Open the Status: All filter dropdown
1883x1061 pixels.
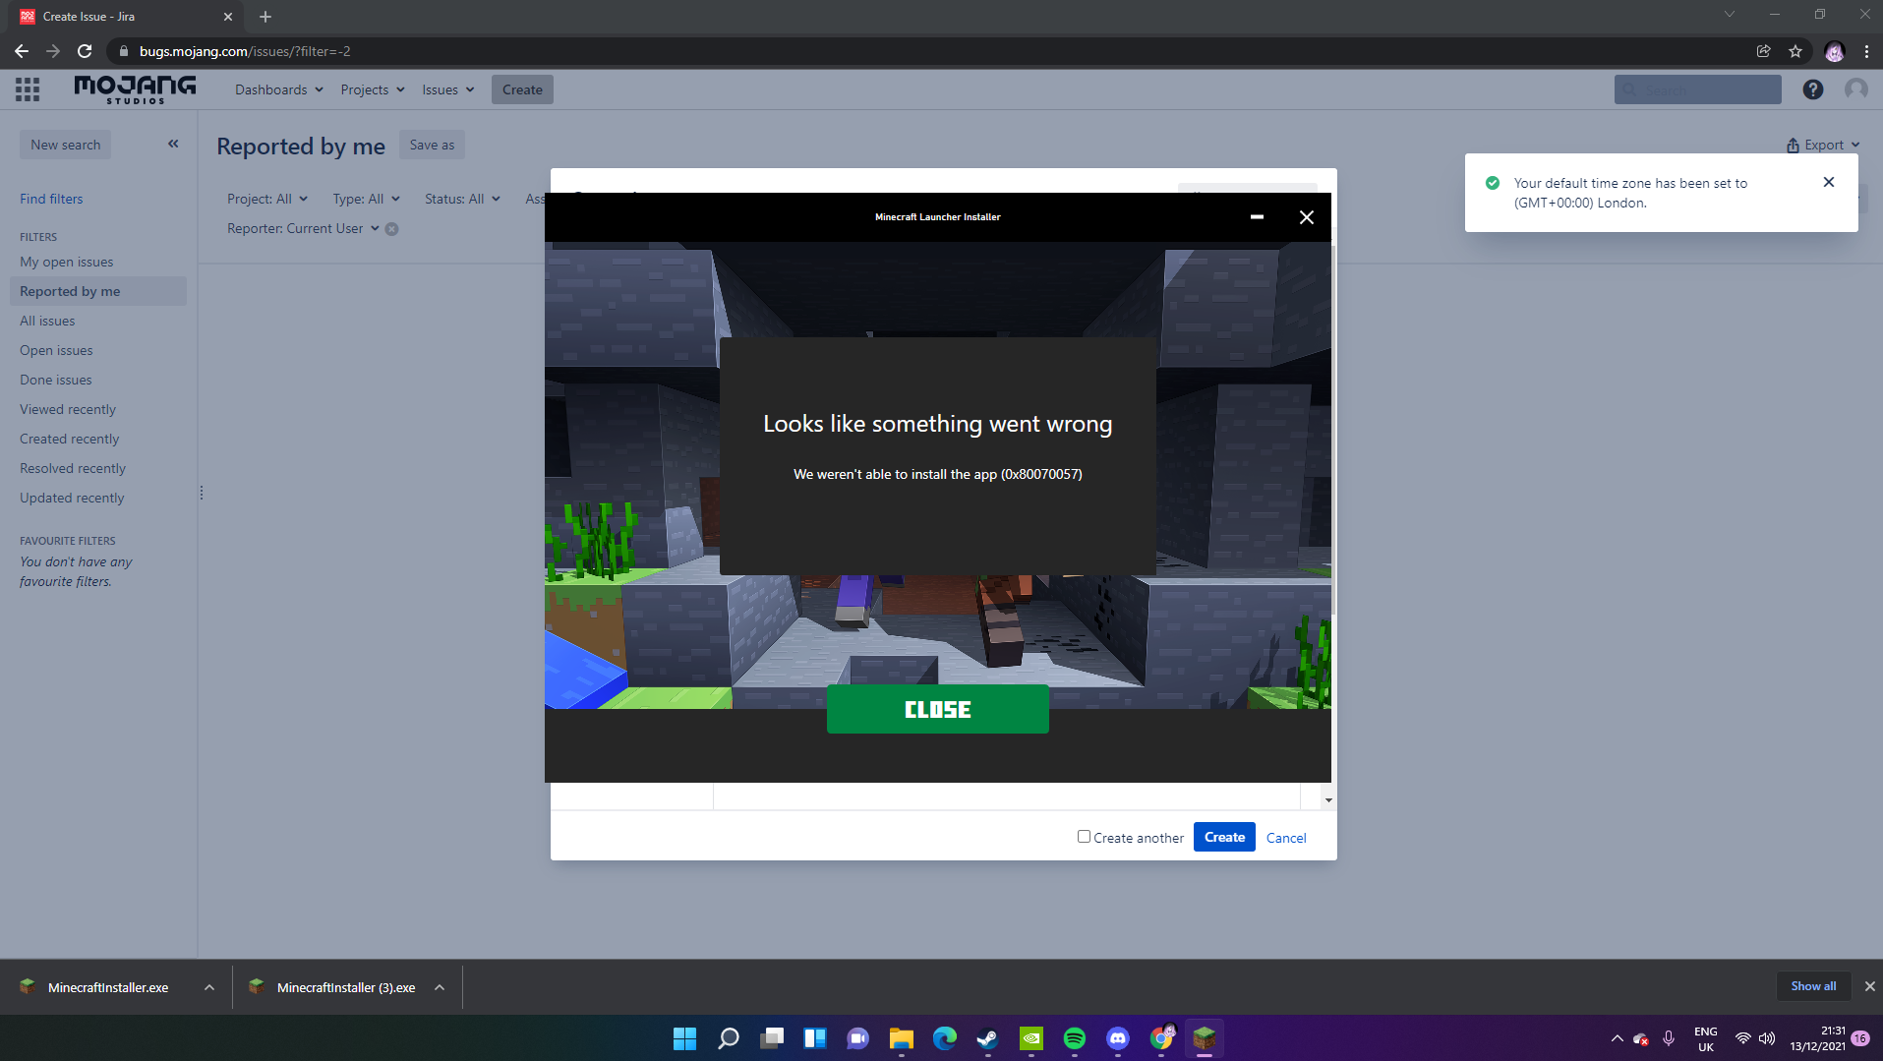click(x=462, y=199)
